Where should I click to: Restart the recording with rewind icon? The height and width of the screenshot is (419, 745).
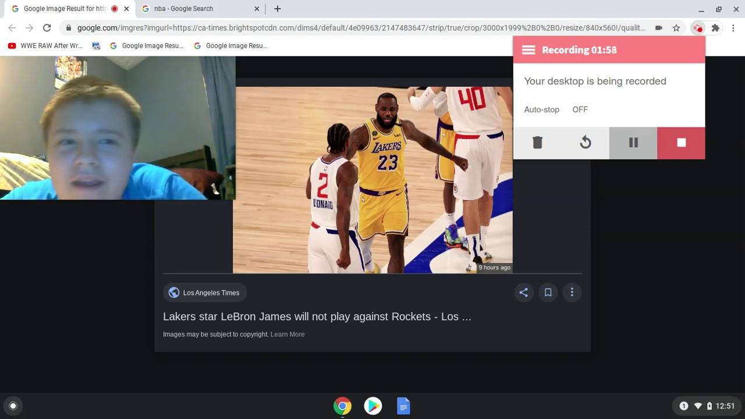point(586,143)
